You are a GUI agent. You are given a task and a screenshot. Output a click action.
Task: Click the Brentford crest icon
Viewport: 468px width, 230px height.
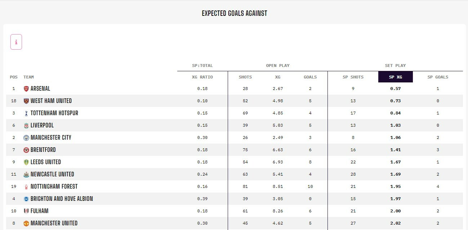pos(26,150)
